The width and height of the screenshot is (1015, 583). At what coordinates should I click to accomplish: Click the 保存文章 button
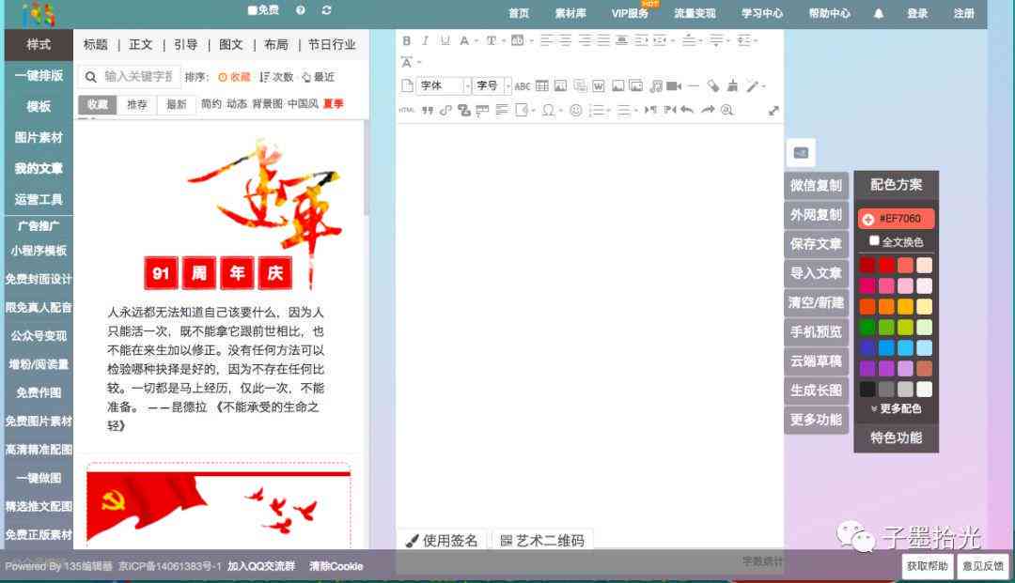click(816, 244)
